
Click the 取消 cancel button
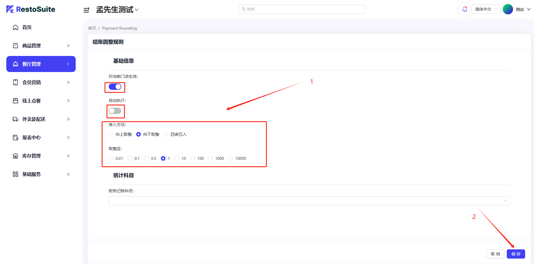click(495, 254)
